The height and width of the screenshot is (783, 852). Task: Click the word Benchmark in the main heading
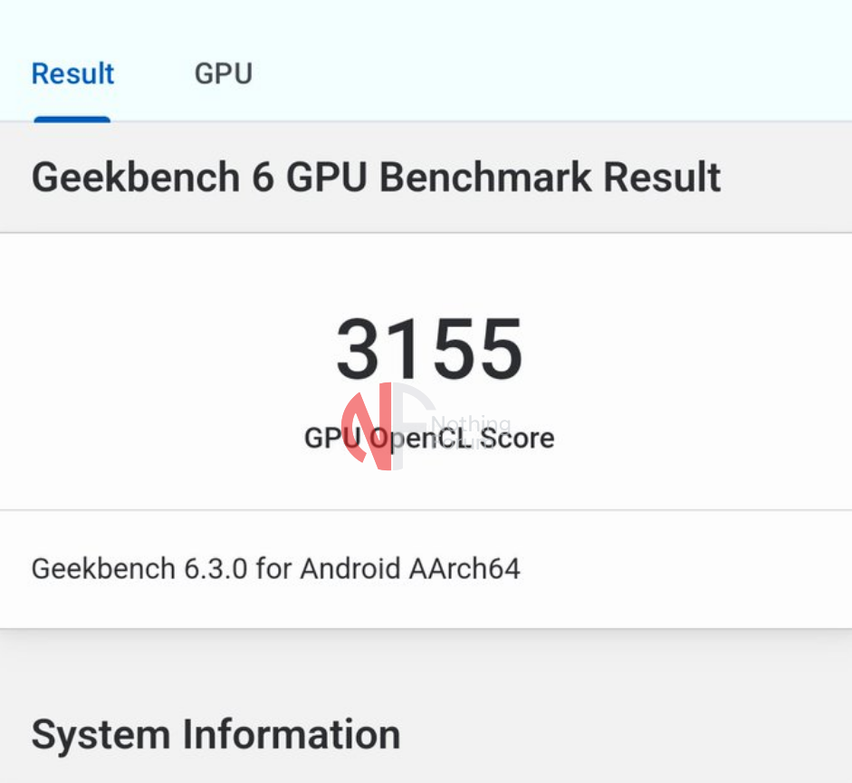pos(486,178)
